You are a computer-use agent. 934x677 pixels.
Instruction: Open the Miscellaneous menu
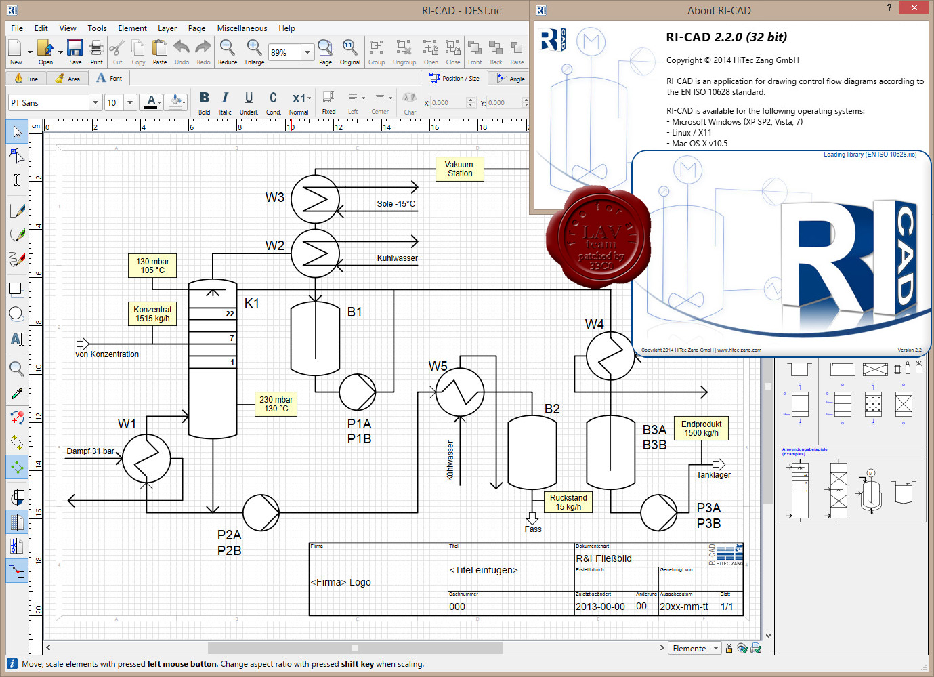pyautogui.click(x=242, y=28)
